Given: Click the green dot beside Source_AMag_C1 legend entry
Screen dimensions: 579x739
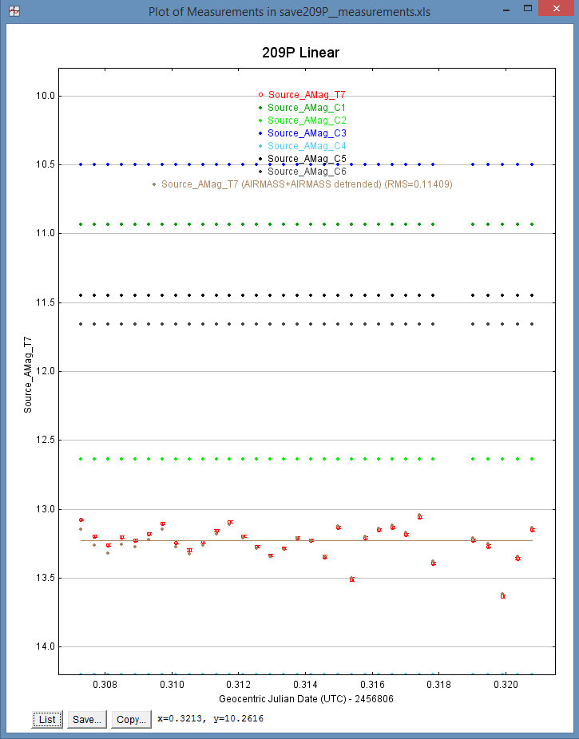Looking at the screenshot, I should 260,108.
